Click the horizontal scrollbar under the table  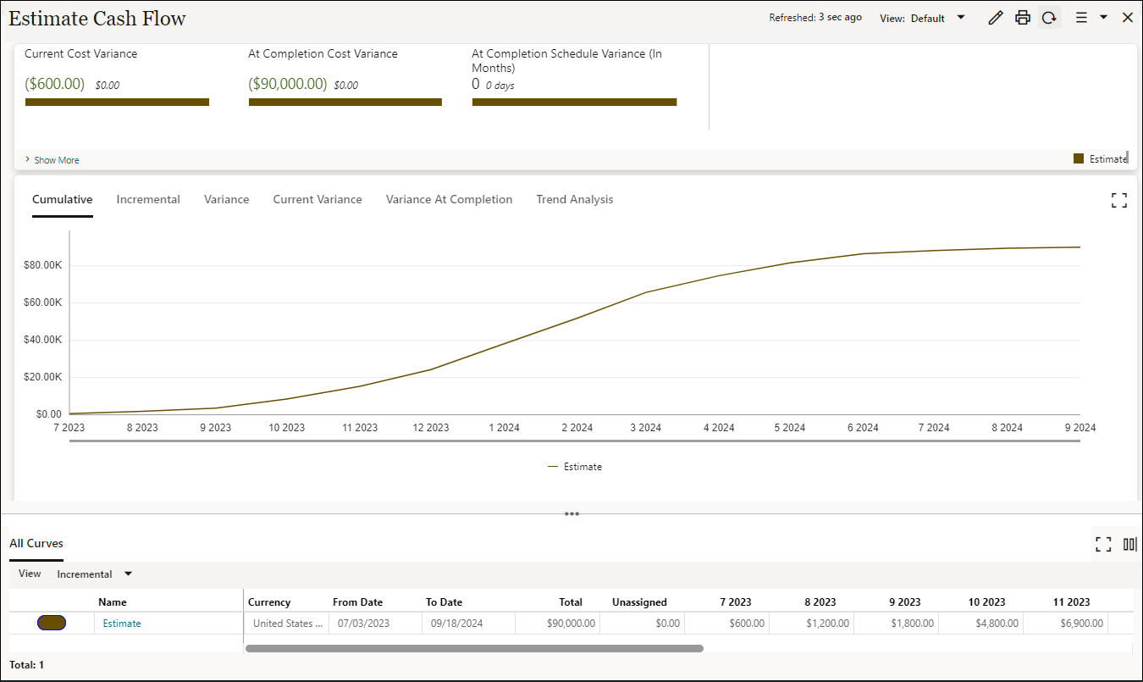coord(474,648)
